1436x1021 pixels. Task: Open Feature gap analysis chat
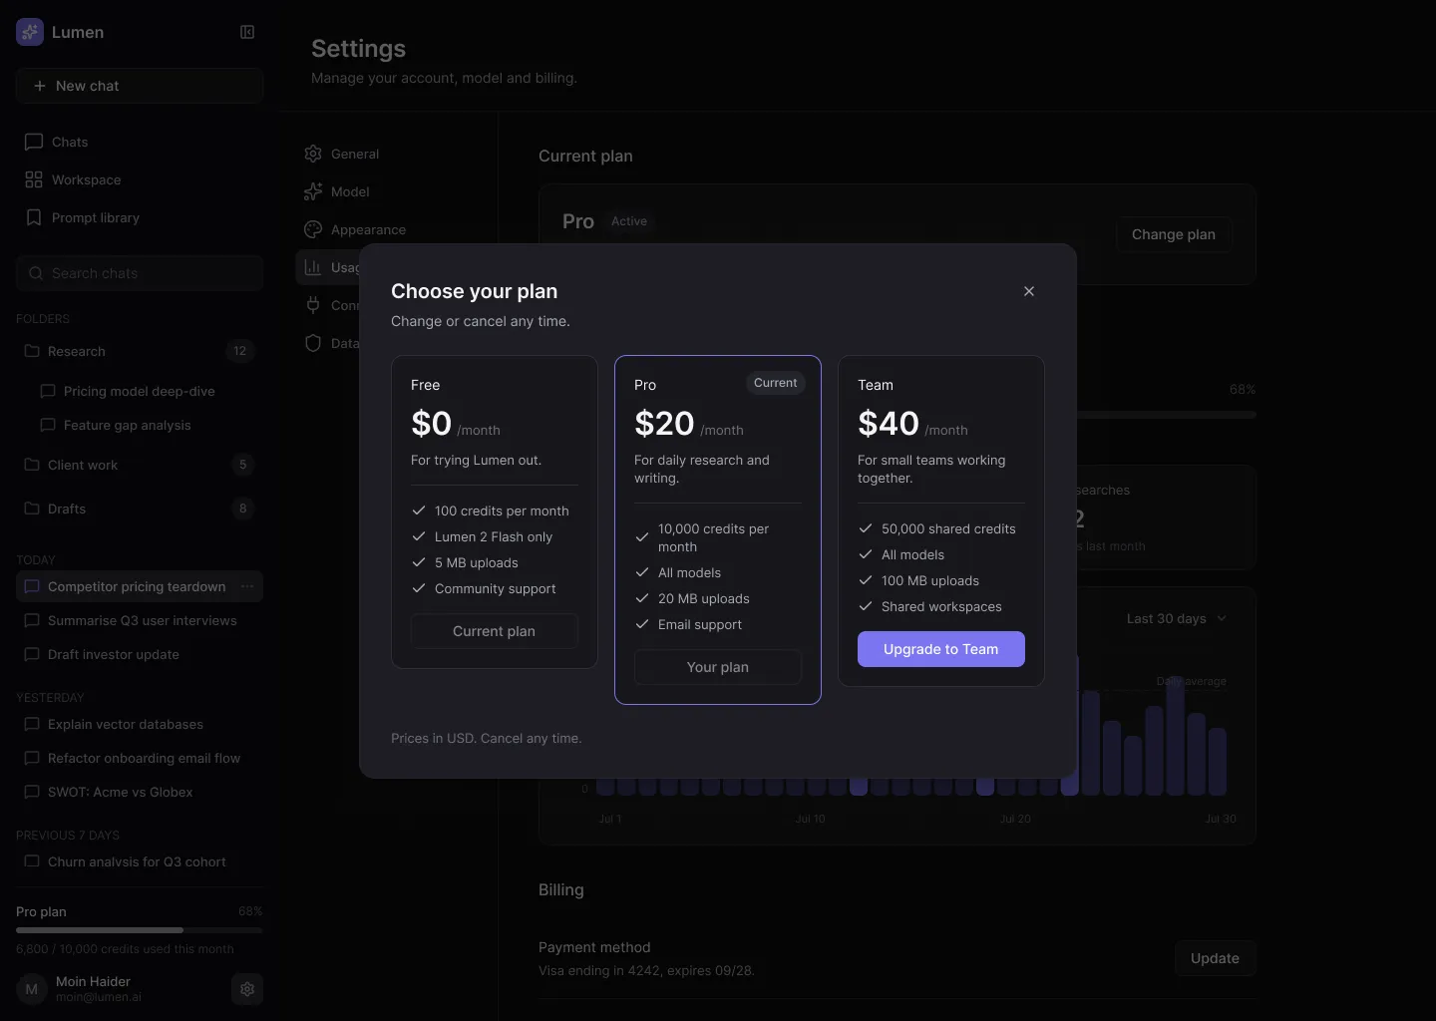[x=148, y=425]
